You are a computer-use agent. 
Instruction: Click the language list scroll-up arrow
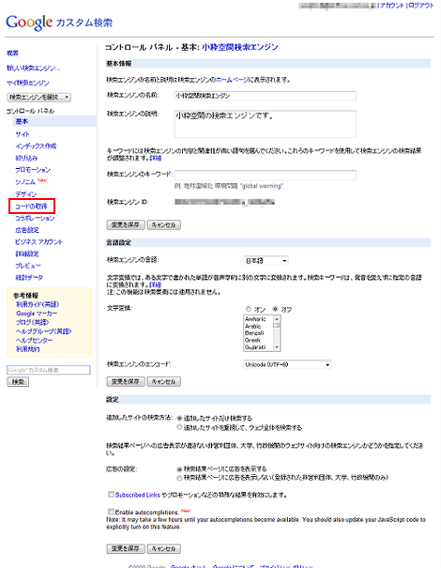(277, 319)
